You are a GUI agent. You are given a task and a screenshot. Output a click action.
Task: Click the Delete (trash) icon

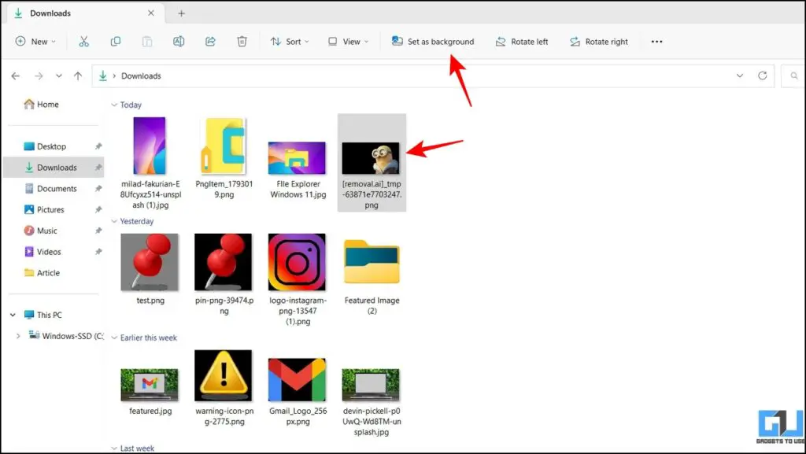(242, 41)
